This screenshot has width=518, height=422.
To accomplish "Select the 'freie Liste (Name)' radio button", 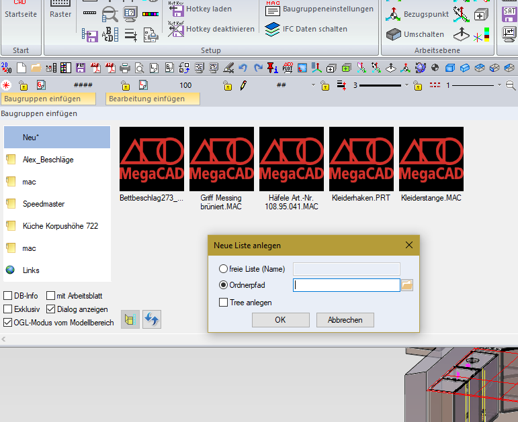I will point(223,269).
